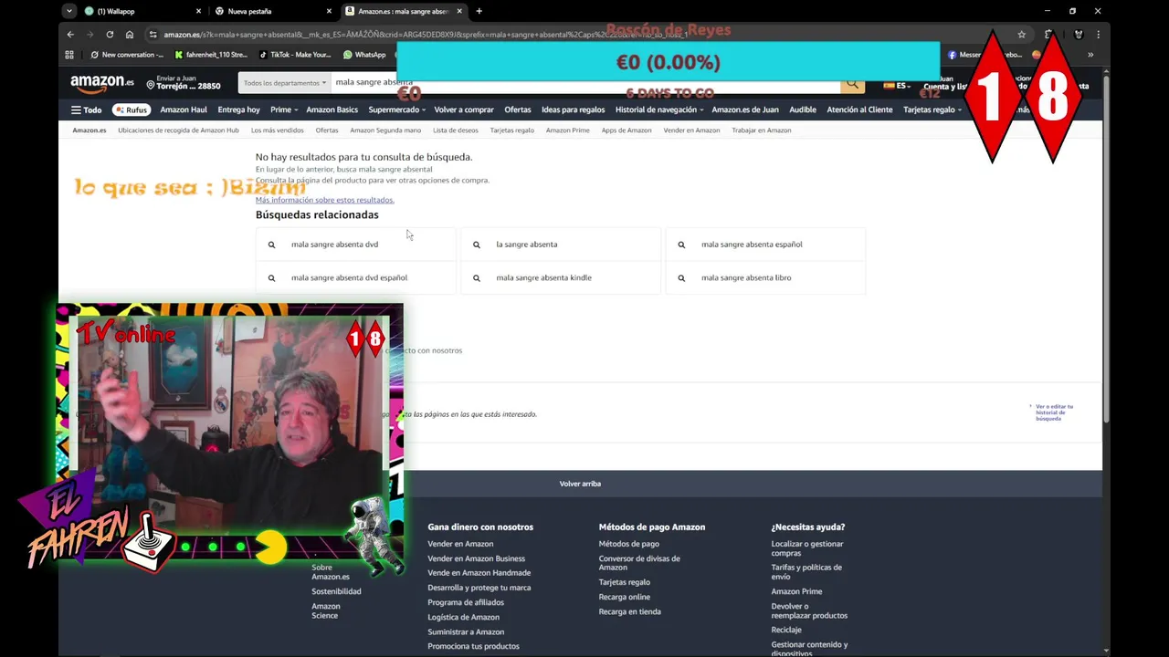Open the apps grid in bookmarks bar
The height and width of the screenshot is (657, 1169).
(x=69, y=55)
